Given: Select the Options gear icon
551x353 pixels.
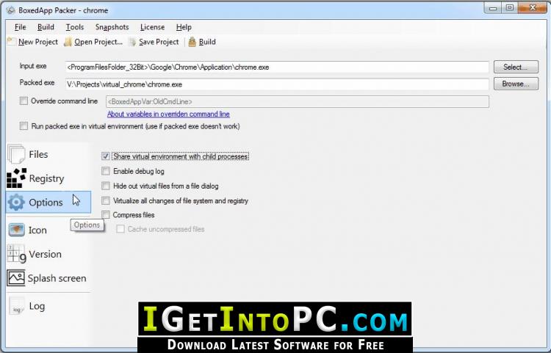Looking at the screenshot, I should 16,203.
